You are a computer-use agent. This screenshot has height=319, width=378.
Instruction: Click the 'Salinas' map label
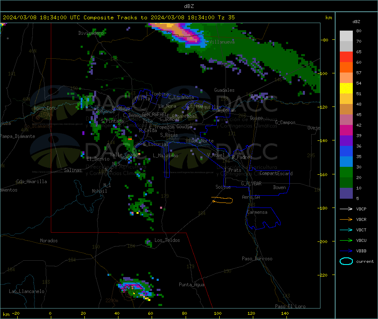(x=73, y=170)
